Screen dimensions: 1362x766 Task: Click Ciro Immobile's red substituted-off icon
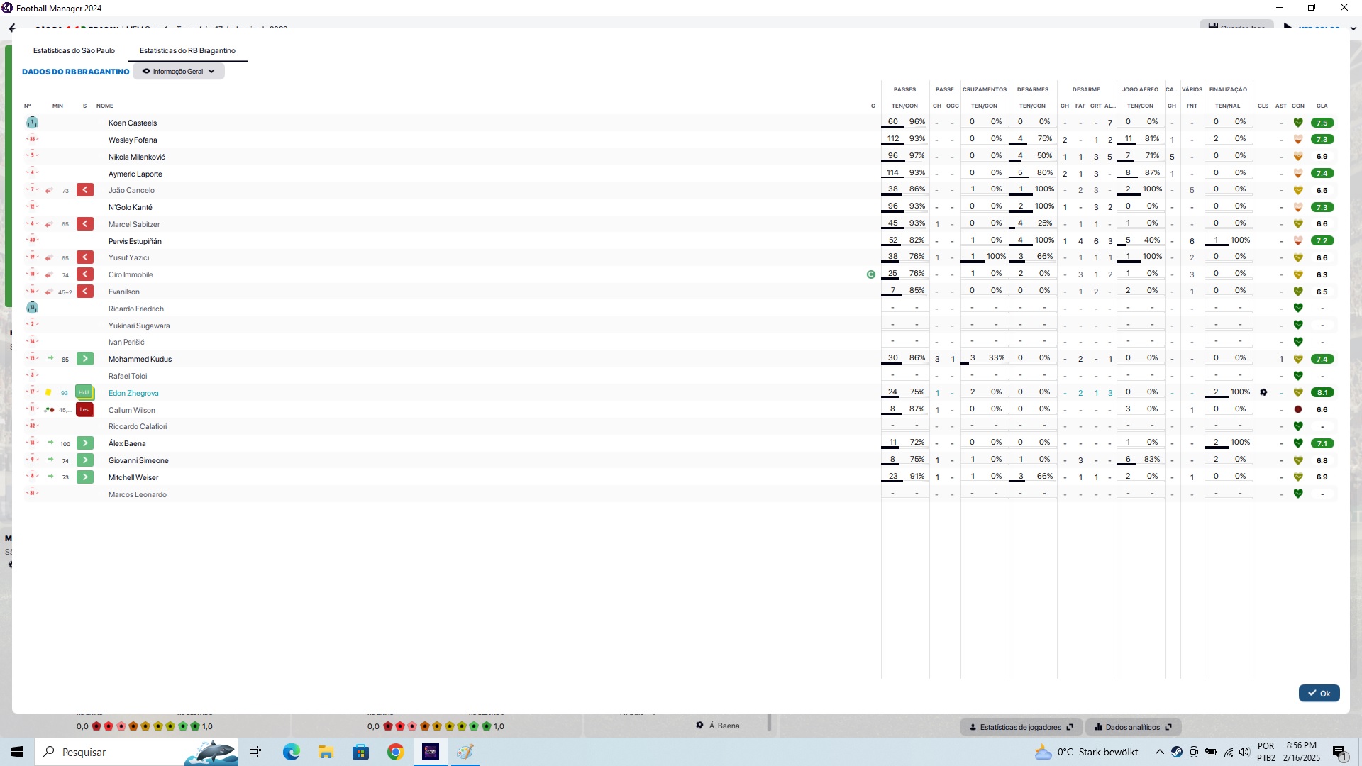point(85,274)
